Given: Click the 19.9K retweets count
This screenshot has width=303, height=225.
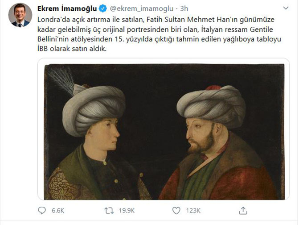Looking at the screenshot, I should click(x=127, y=211).
